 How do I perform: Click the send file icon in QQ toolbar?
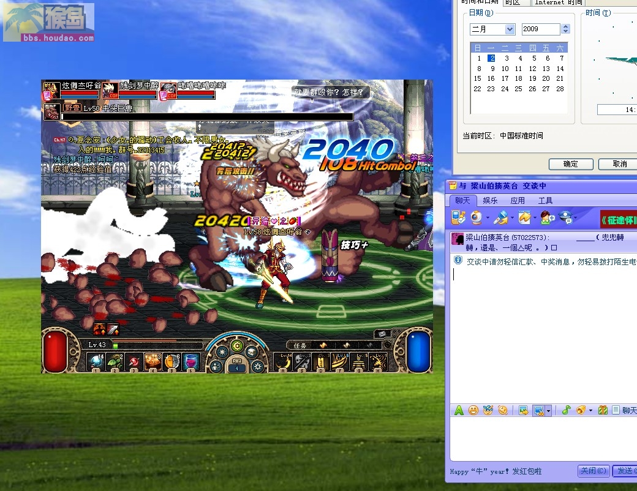524,218
